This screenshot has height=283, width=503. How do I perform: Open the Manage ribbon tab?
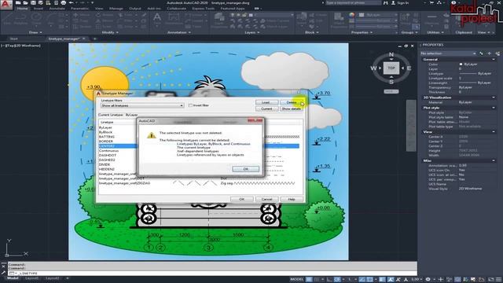pos(116,9)
